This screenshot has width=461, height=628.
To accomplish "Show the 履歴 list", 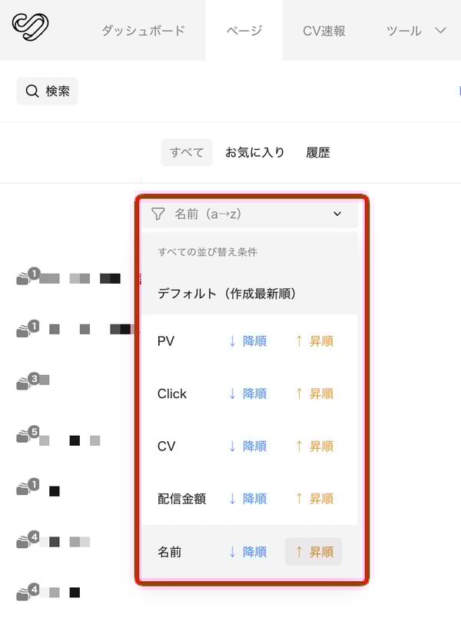I will coord(318,153).
